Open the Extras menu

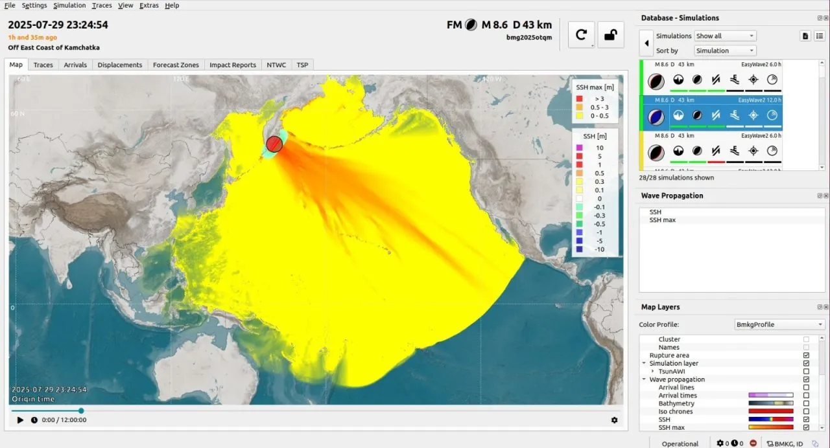tap(148, 5)
